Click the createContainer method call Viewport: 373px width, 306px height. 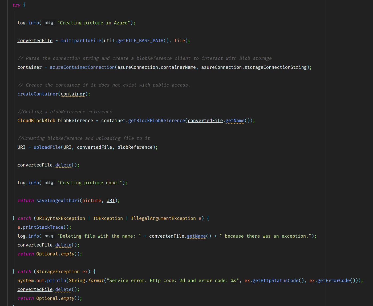click(38, 94)
